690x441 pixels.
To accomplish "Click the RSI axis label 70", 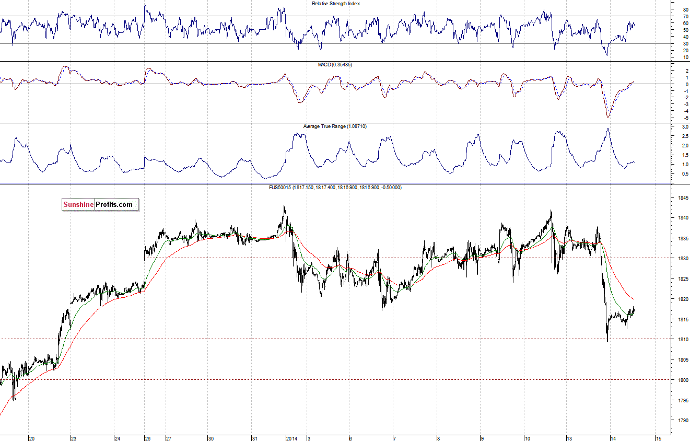I will (685, 16).
